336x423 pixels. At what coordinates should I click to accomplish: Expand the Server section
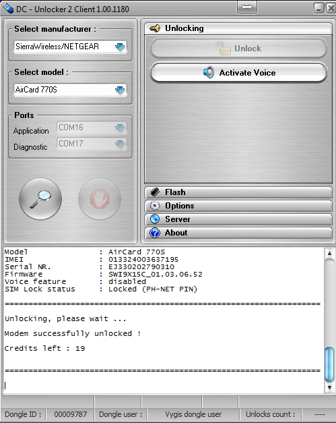tap(238, 219)
